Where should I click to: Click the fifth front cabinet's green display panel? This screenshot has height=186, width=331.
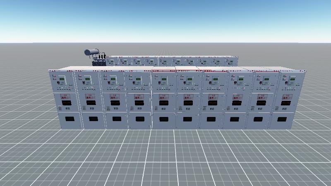click(164, 79)
